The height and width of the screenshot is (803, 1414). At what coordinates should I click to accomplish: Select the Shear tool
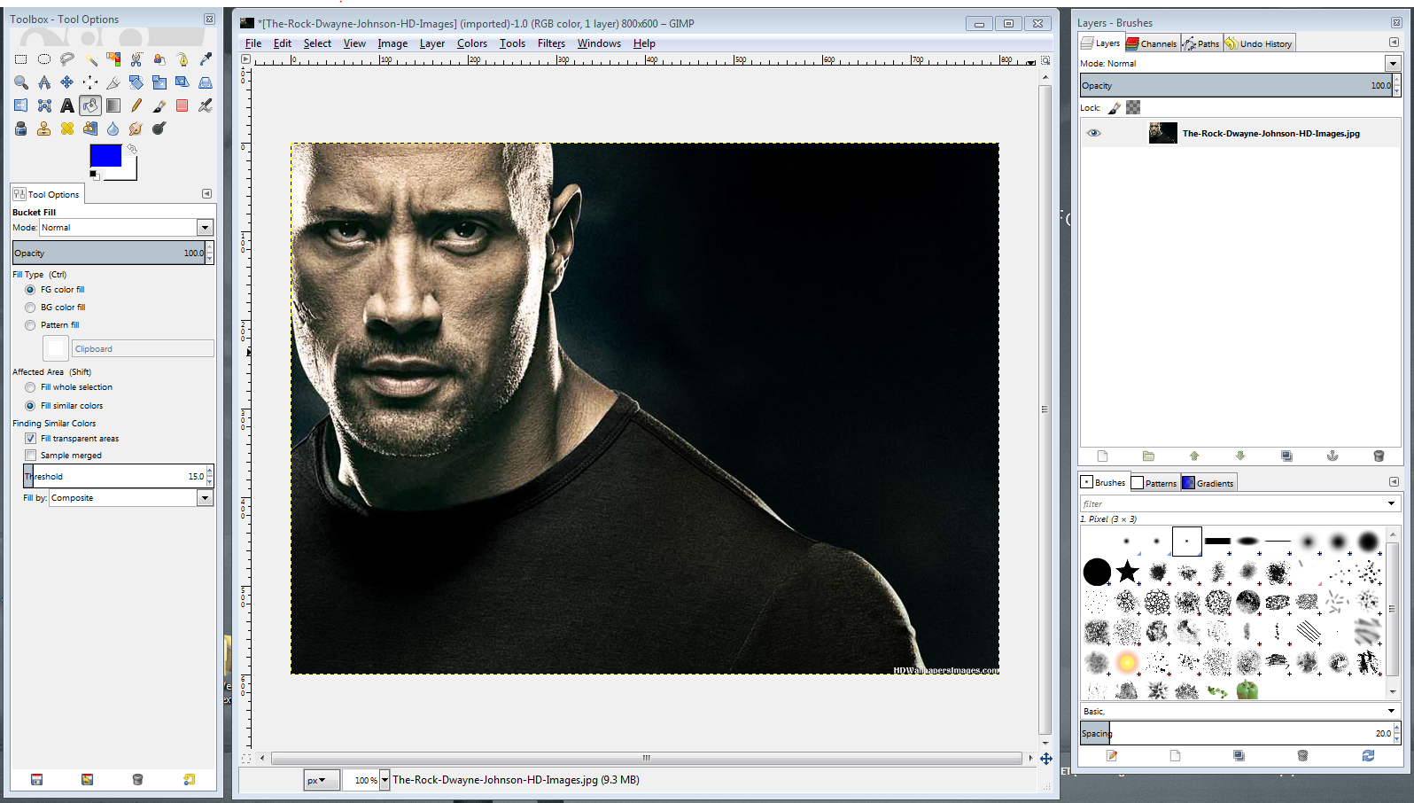click(183, 82)
